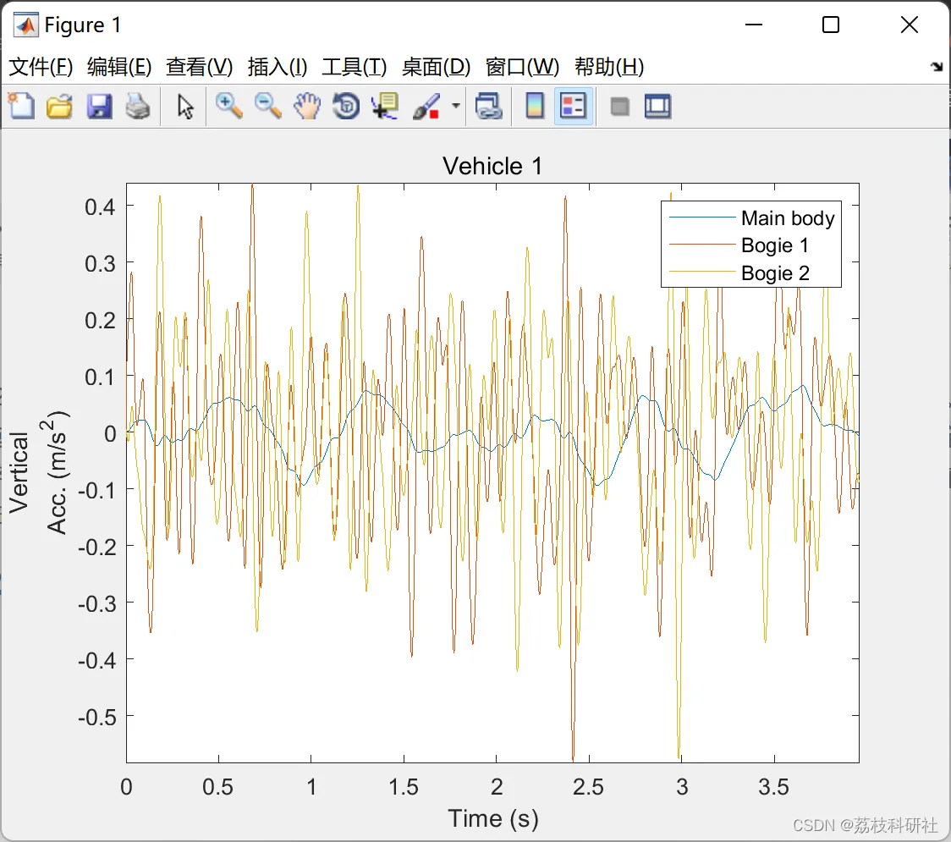Click the -0.5 y-axis tick label
The image size is (951, 842).
pos(97,717)
